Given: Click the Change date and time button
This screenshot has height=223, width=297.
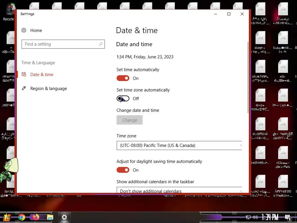Looking at the screenshot, I should [130, 120].
